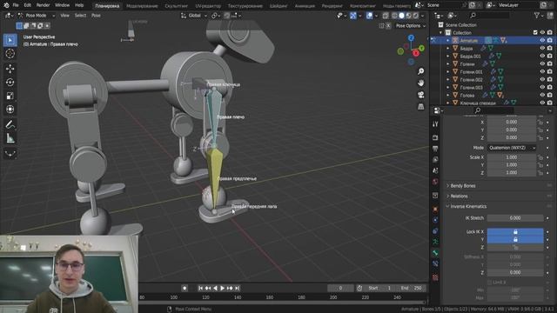
Task: Select the Rotate tool
Action: tap(10, 83)
